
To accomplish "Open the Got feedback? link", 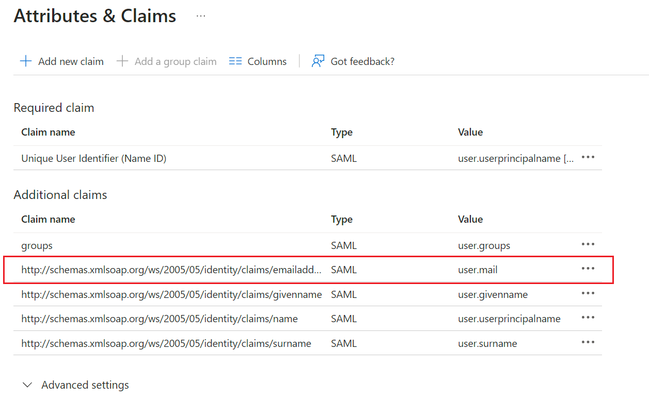I will [x=362, y=61].
